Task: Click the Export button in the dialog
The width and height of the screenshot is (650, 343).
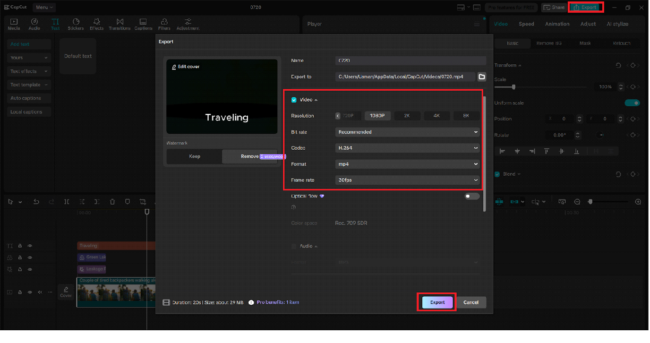Action: 436,302
